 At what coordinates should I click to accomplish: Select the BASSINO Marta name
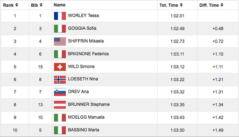(83, 130)
